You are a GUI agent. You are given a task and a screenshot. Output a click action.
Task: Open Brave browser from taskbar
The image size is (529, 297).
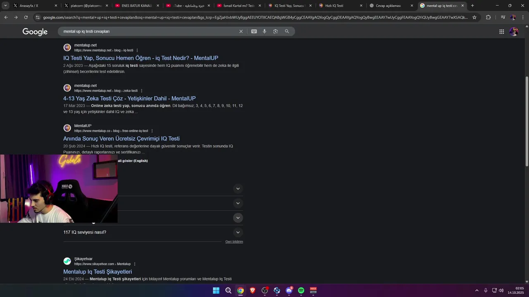coord(253,290)
